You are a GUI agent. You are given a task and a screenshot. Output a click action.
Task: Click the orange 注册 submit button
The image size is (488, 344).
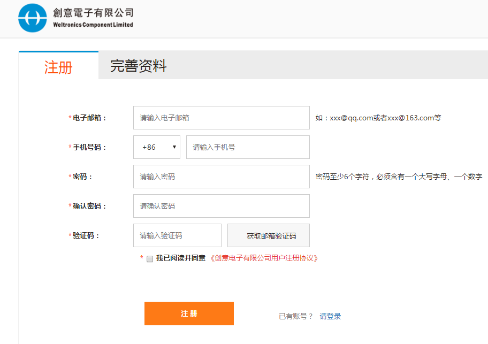pyautogui.click(x=189, y=314)
